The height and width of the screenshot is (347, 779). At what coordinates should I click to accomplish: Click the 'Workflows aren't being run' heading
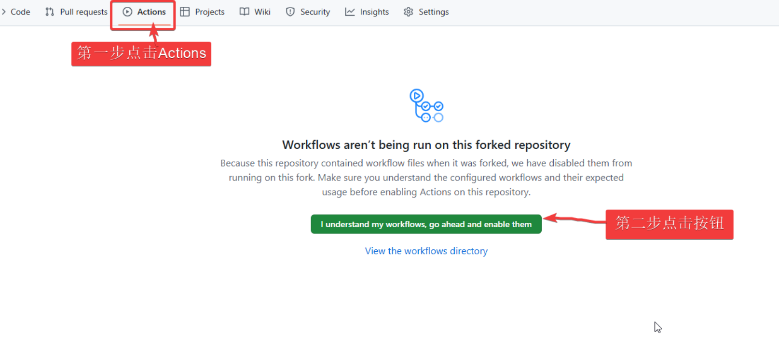pyautogui.click(x=426, y=145)
